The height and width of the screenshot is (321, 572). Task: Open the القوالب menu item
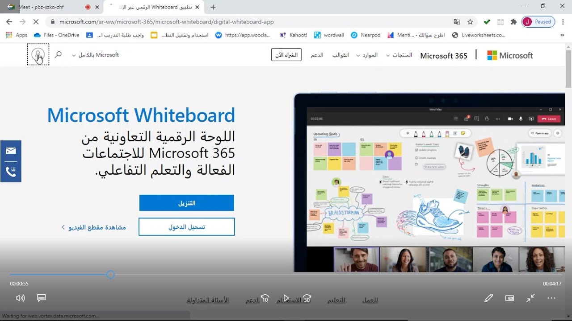click(x=341, y=55)
